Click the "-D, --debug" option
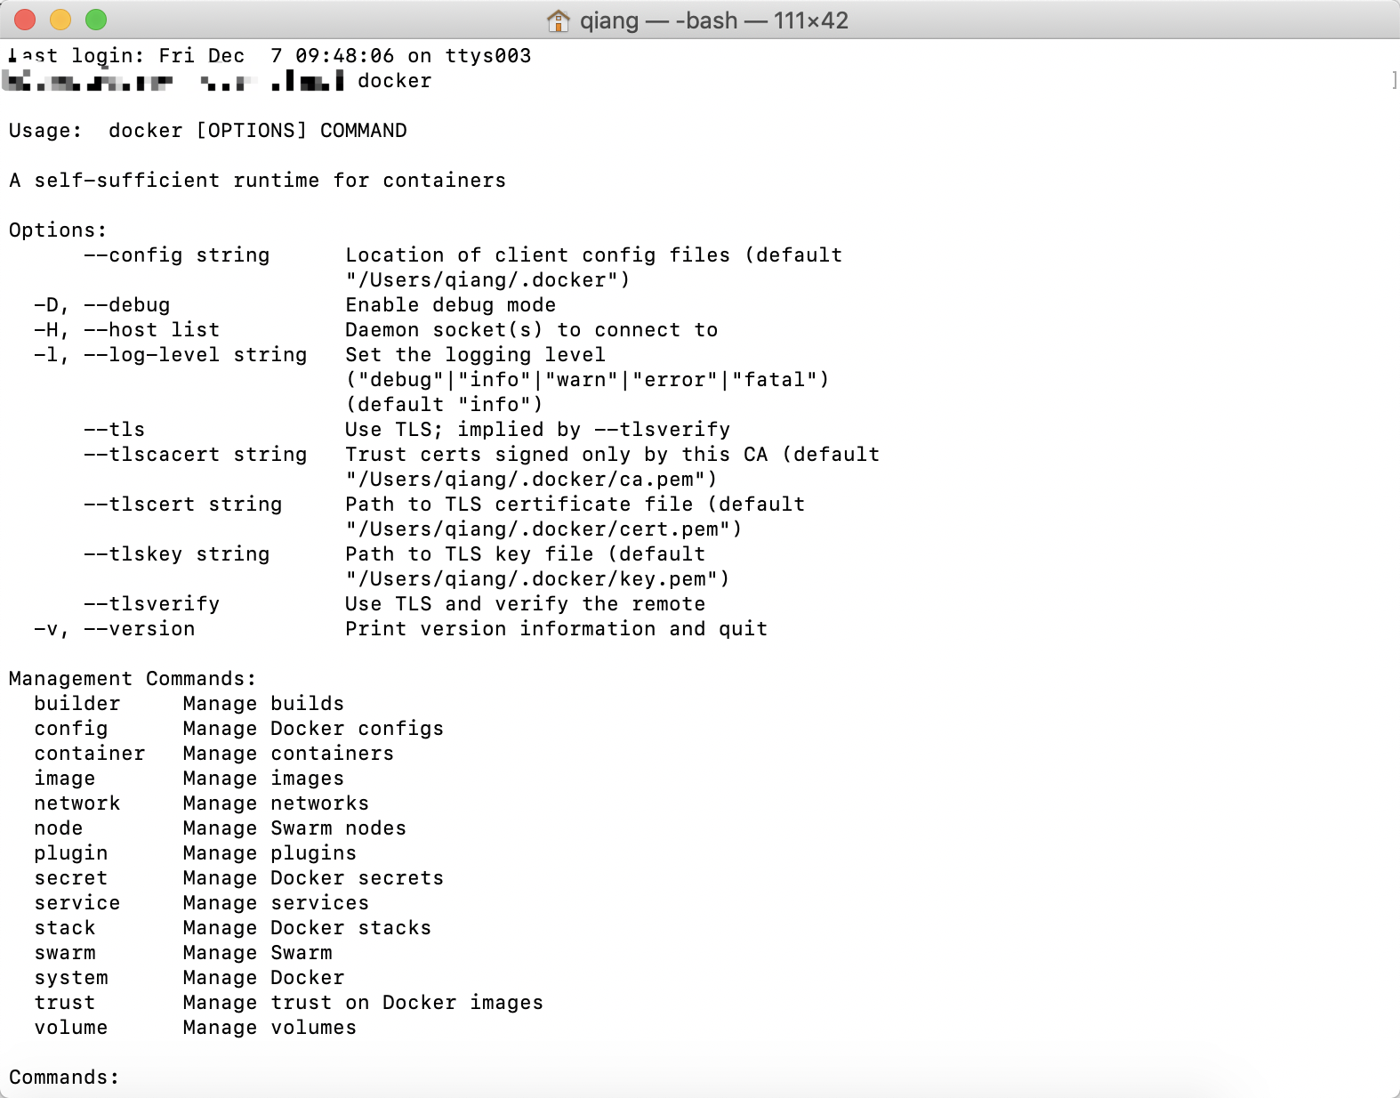 (101, 304)
